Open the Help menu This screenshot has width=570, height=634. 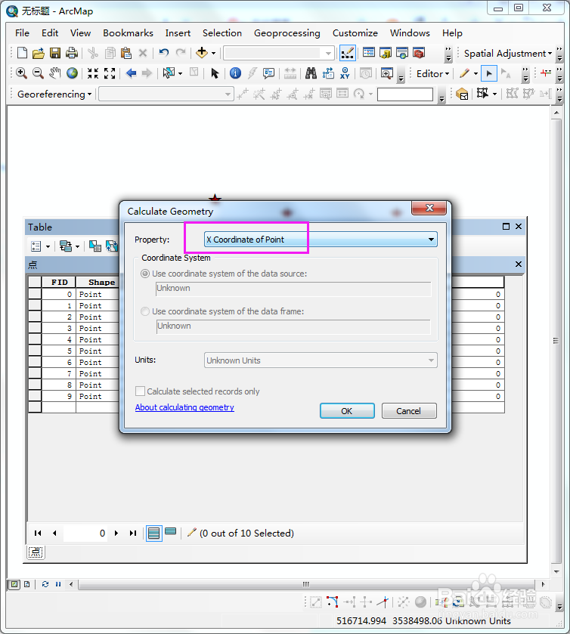click(x=452, y=33)
